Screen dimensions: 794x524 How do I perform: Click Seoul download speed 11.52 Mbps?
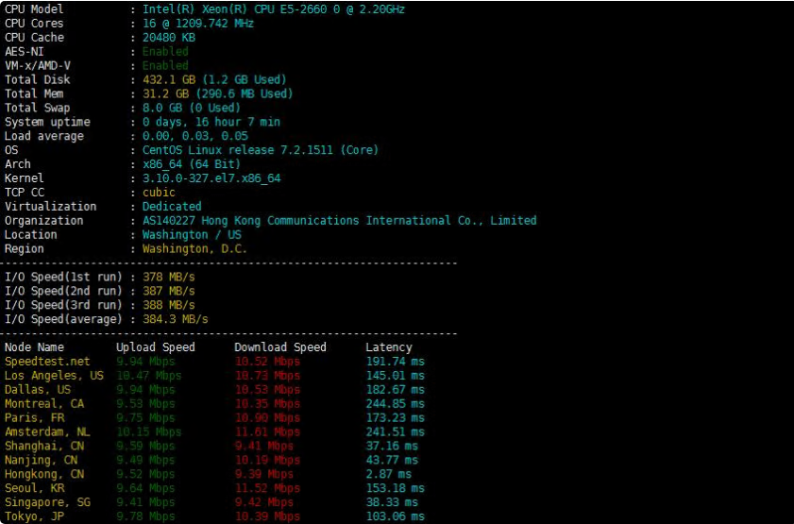(267, 488)
